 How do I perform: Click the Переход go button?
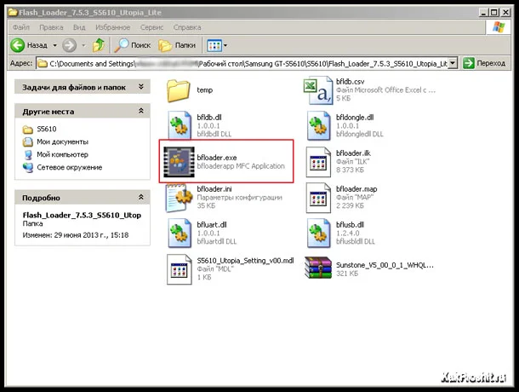click(485, 63)
